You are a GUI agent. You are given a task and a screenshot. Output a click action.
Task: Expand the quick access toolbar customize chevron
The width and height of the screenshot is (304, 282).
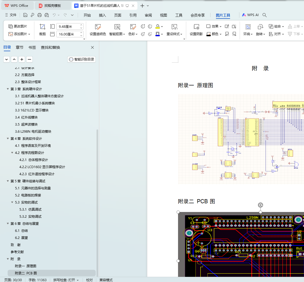click(x=72, y=15)
